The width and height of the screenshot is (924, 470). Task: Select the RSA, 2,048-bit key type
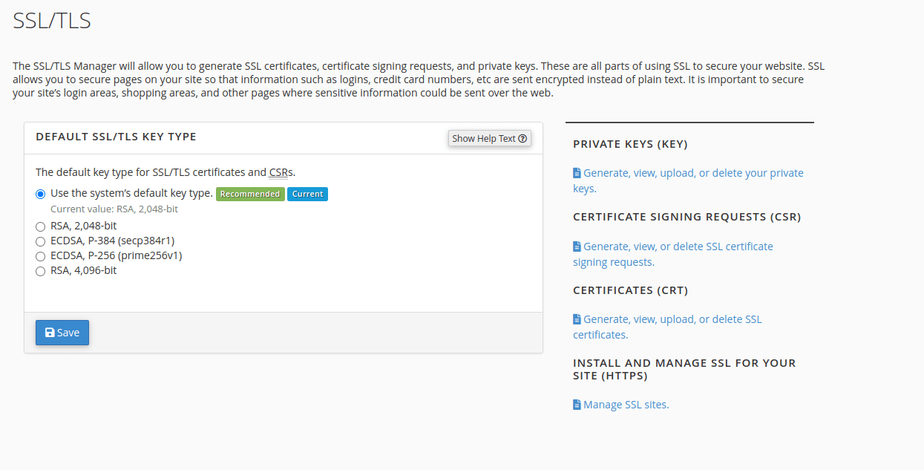(40, 226)
